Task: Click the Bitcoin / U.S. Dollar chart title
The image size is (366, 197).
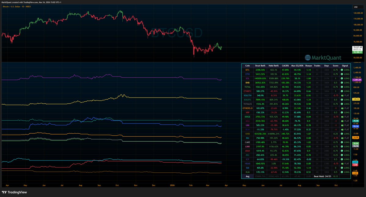Action: tap(17, 6)
